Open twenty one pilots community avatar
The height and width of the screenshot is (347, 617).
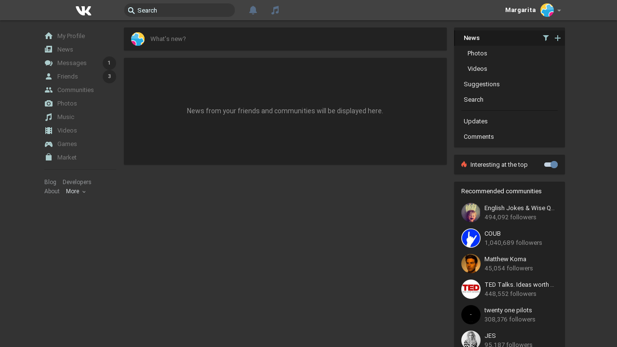click(x=471, y=315)
